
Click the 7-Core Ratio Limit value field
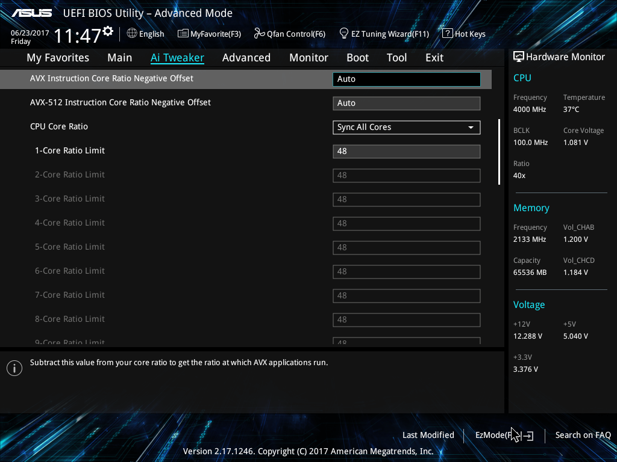coord(407,296)
